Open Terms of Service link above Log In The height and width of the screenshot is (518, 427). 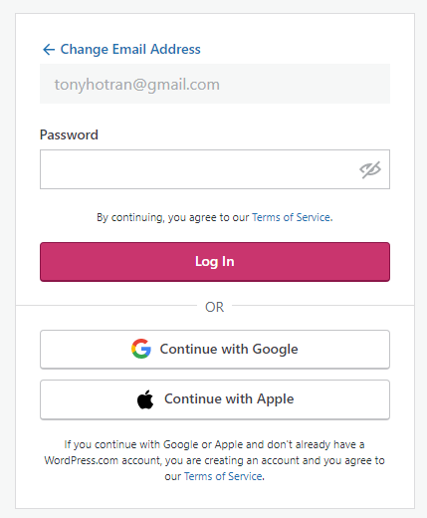click(292, 217)
